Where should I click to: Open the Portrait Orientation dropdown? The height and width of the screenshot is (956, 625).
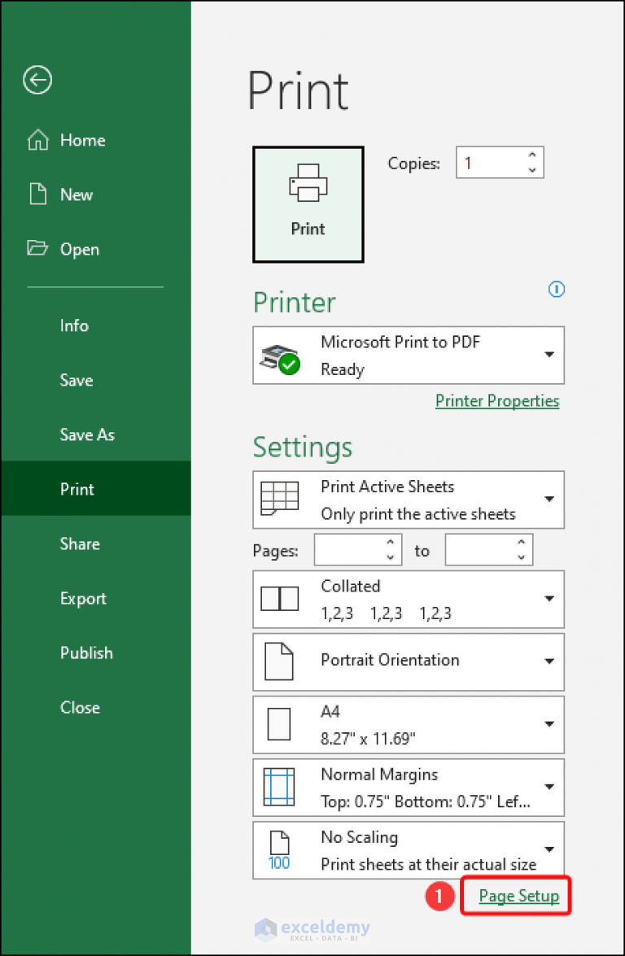pos(409,661)
